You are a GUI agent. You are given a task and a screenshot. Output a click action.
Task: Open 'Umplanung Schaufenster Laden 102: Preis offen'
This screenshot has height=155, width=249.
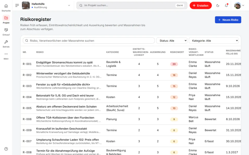coord(67,140)
